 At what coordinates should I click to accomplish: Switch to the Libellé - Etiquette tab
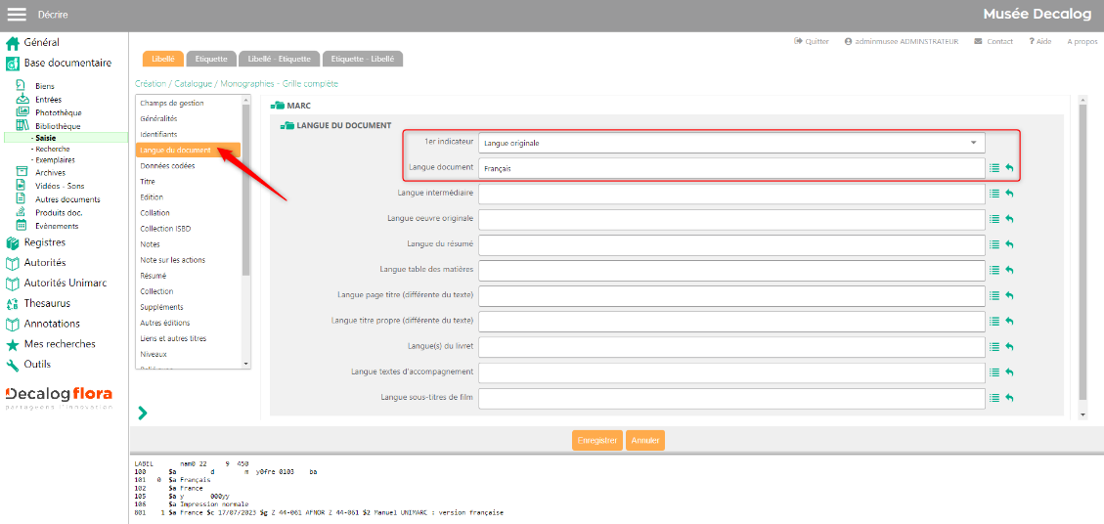coord(279,60)
